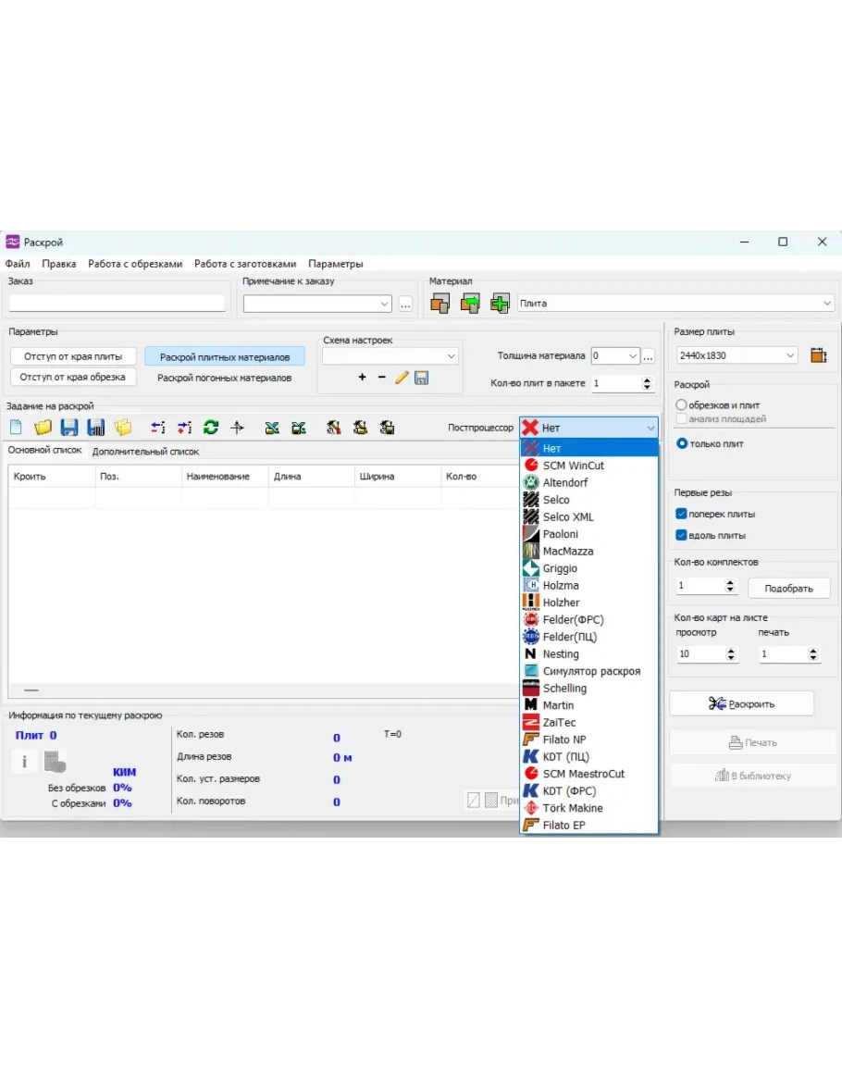Viewport: 842px width, 1069px height.
Task: Click the pencil edit icon under Схема настроек
Action: coord(402,378)
